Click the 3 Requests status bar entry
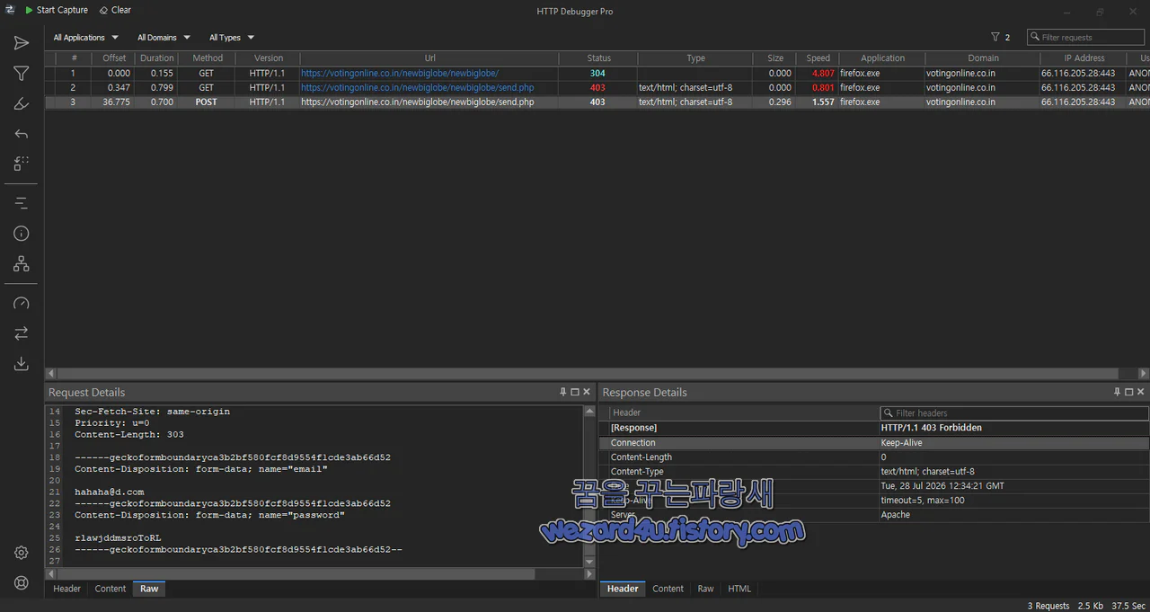This screenshot has width=1150, height=612. click(1048, 606)
